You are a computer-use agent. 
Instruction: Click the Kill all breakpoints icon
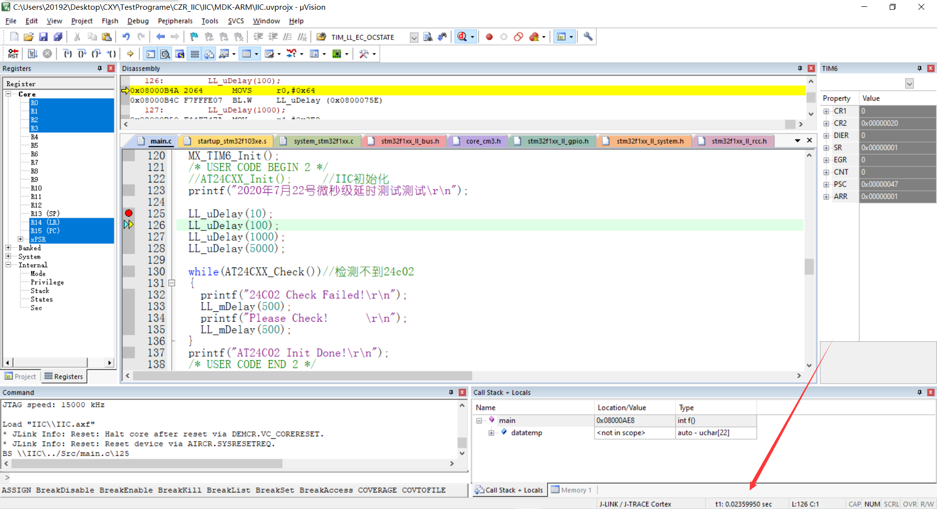(534, 37)
